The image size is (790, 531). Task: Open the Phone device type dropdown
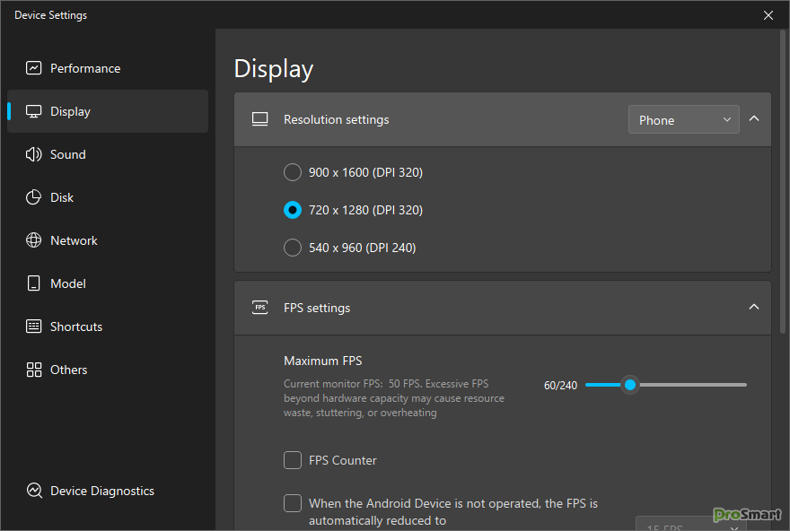pos(683,120)
